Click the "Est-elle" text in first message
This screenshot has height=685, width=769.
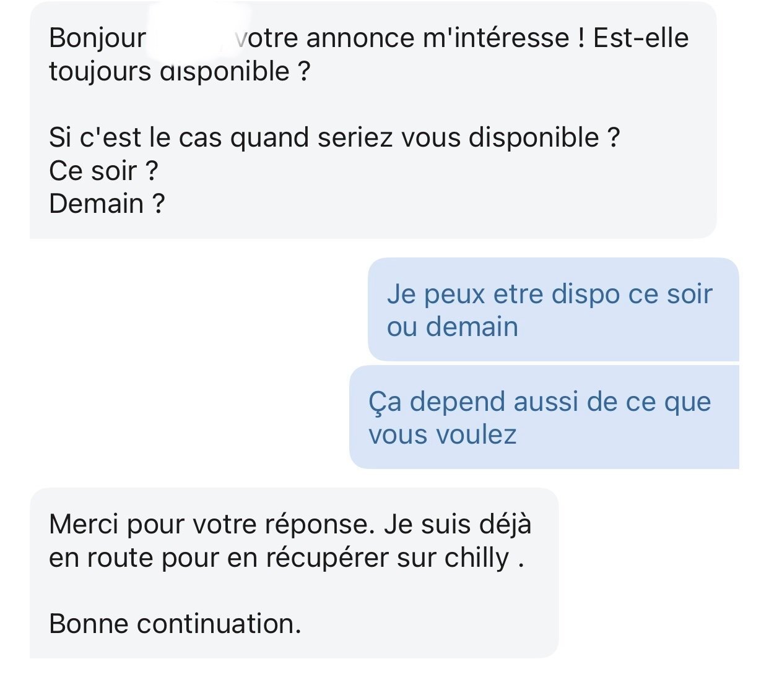coord(640,38)
